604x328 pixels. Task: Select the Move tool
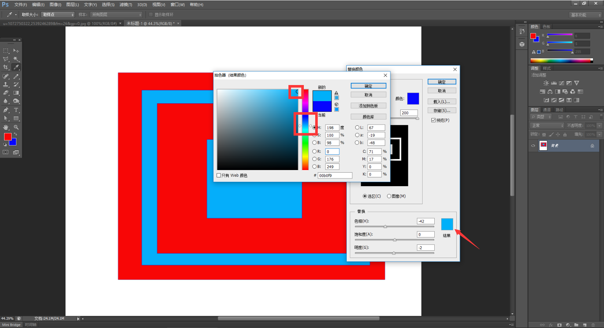[16, 51]
